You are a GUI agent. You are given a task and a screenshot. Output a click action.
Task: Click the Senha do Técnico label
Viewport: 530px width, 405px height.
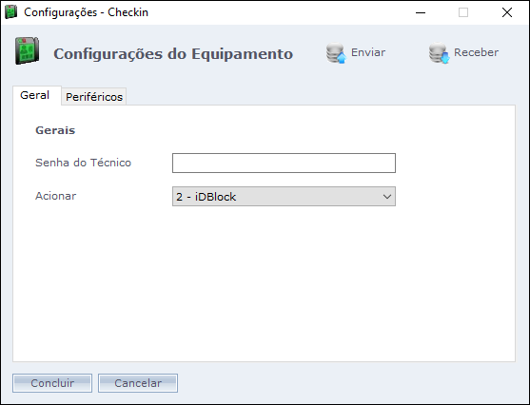(x=83, y=163)
